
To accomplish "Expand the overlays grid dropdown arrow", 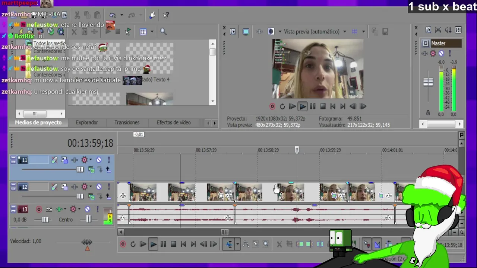I will click(x=363, y=32).
